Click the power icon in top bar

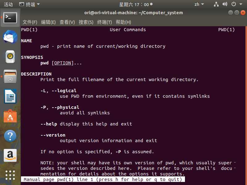[234, 4]
